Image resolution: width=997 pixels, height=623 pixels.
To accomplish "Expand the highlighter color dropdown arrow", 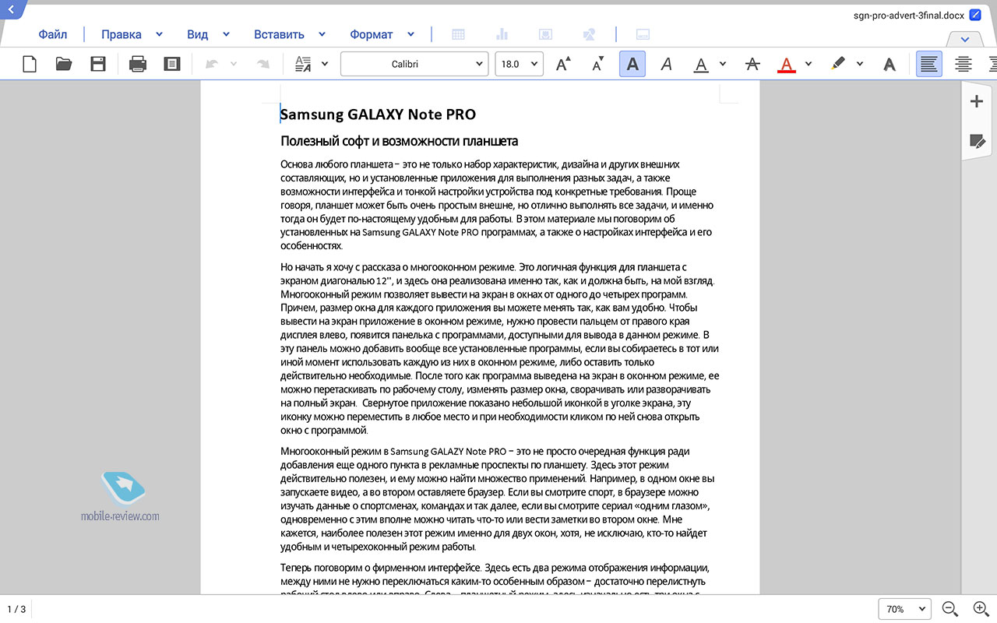I will tap(860, 64).
